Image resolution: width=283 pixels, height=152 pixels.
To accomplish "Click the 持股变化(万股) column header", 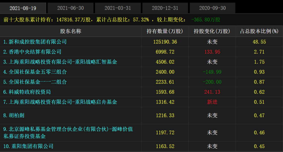I will point(212,31).
